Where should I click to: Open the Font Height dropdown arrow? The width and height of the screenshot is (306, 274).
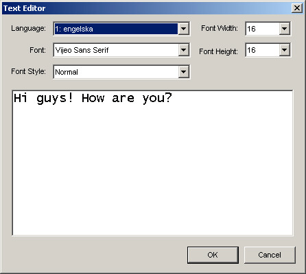(x=284, y=50)
